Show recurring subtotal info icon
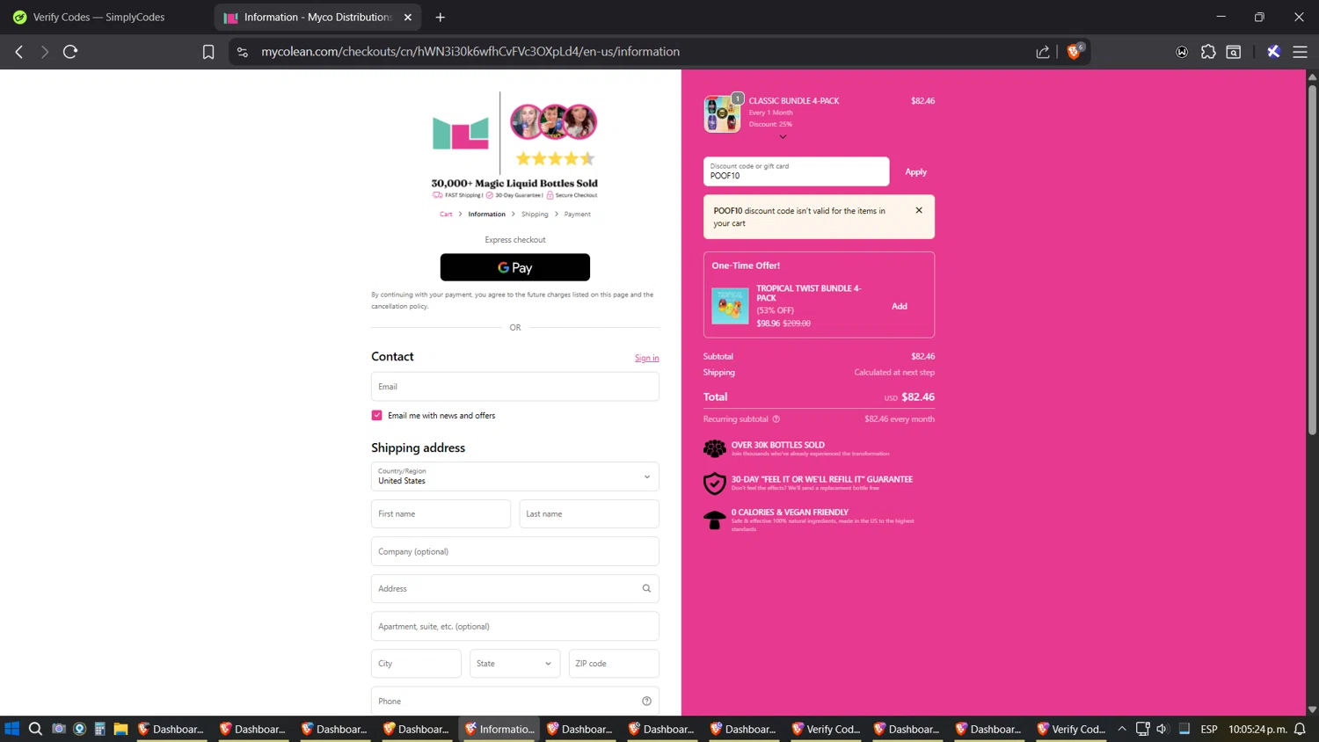Image resolution: width=1319 pixels, height=742 pixels. 776,419
